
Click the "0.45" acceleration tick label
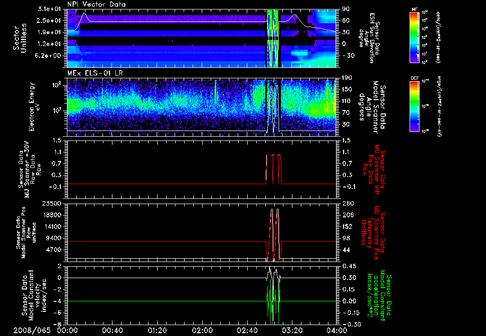349,266
